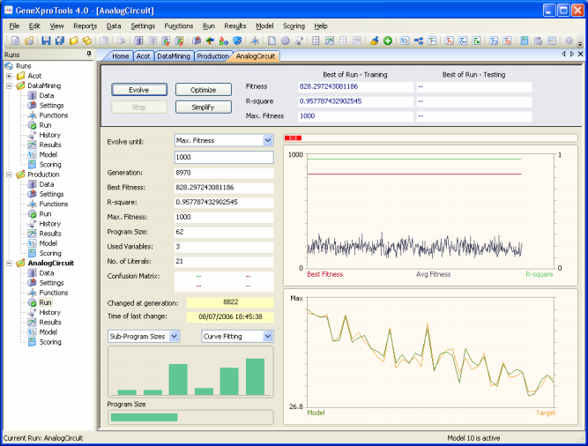Click the Evolve button
Viewport: 588px width, 446px height.
[x=139, y=90]
